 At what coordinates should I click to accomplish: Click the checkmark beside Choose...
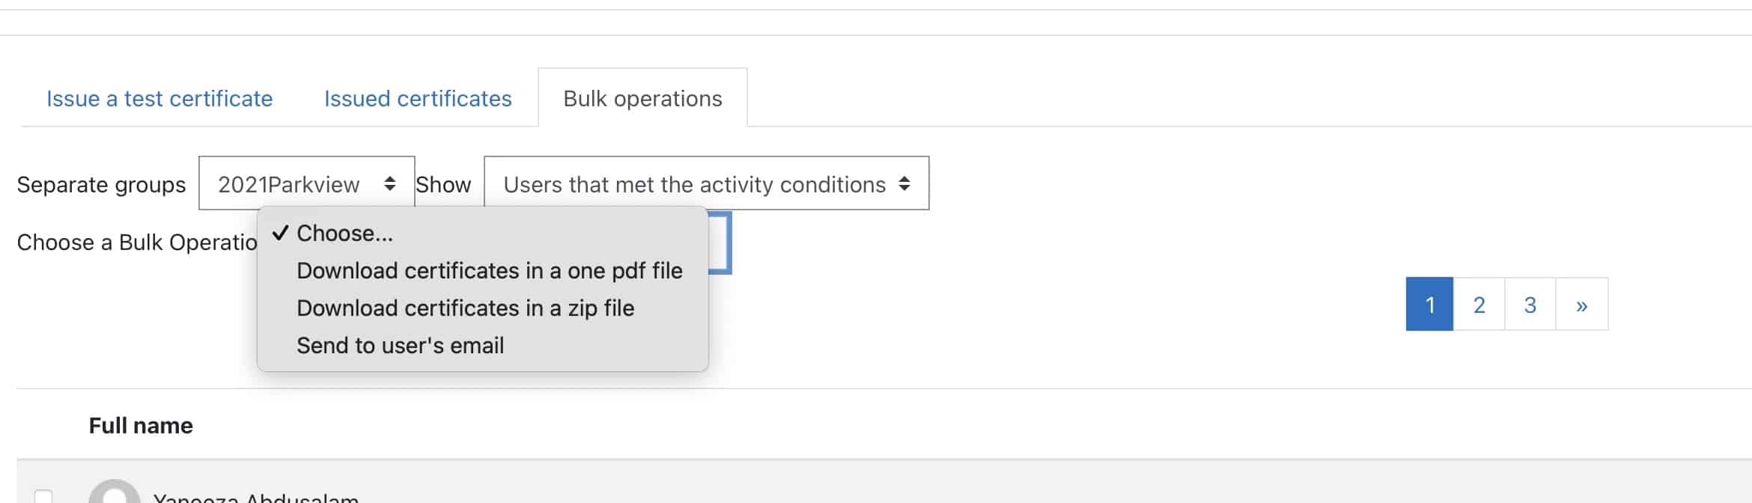pos(280,233)
